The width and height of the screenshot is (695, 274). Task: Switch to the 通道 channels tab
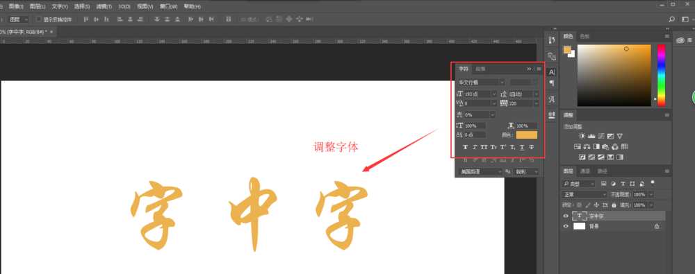tap(584, 171)
